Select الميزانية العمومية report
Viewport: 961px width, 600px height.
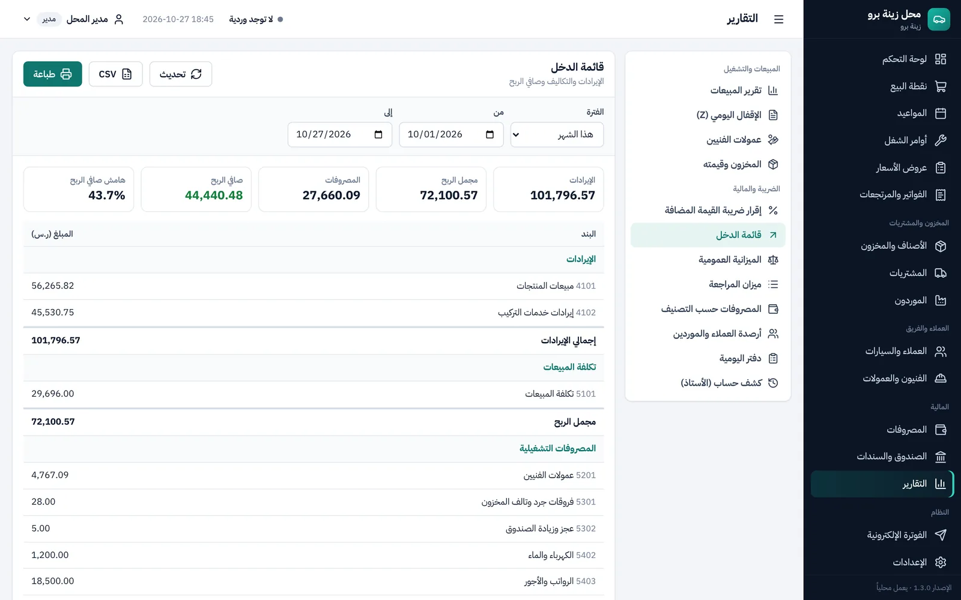708,260
